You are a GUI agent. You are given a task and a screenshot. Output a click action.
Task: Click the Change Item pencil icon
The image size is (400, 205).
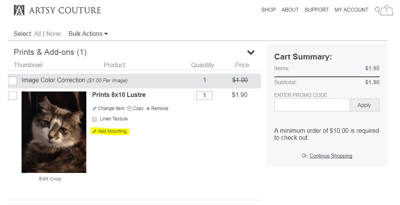coord(94,108)
